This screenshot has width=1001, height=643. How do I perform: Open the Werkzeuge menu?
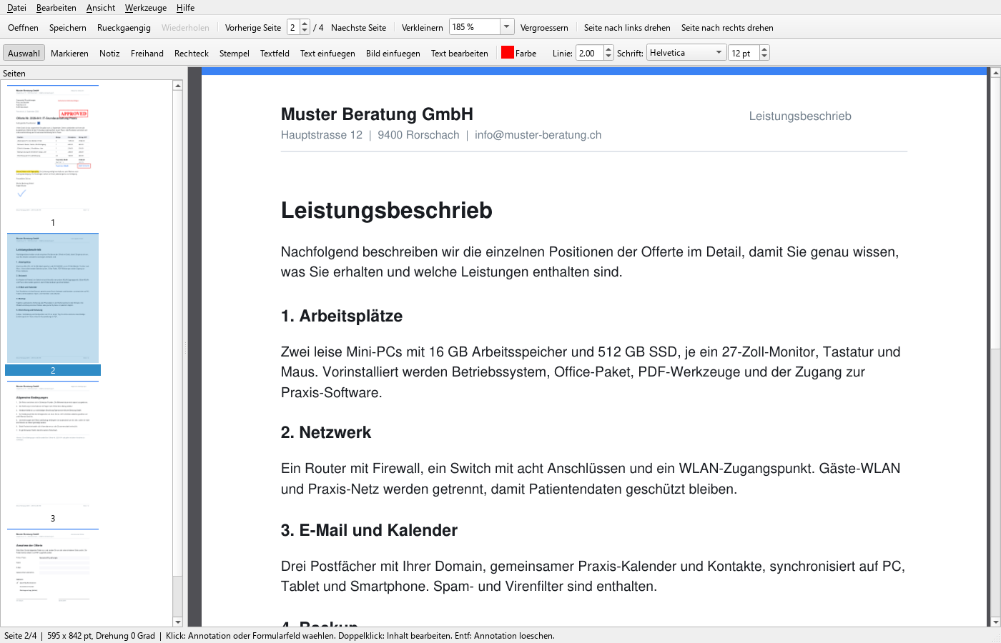[x=146, y=8]
